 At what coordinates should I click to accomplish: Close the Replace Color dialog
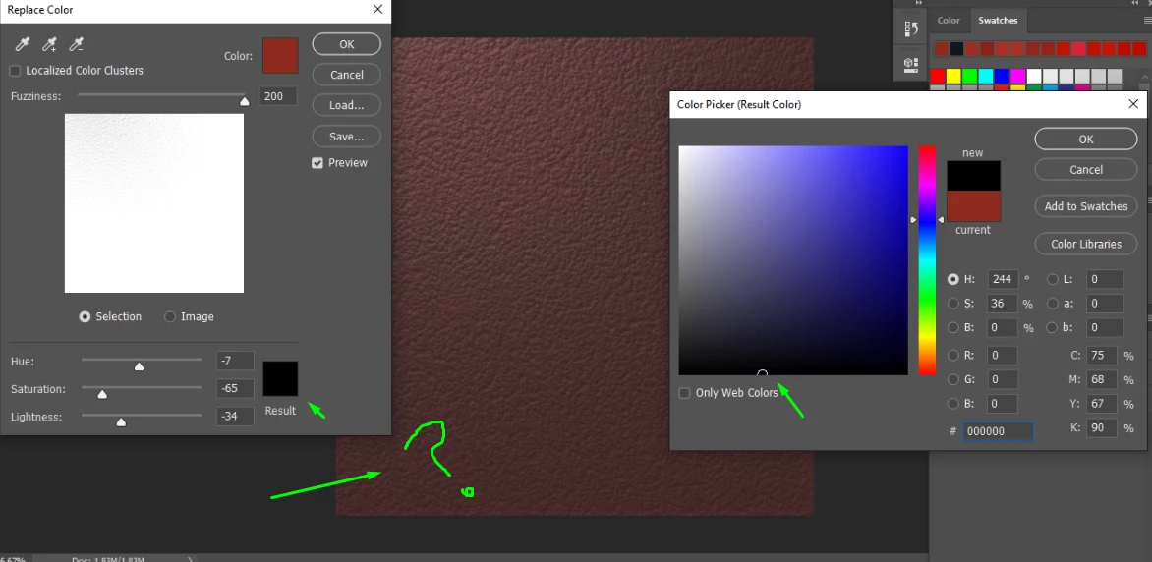(377, 10)
